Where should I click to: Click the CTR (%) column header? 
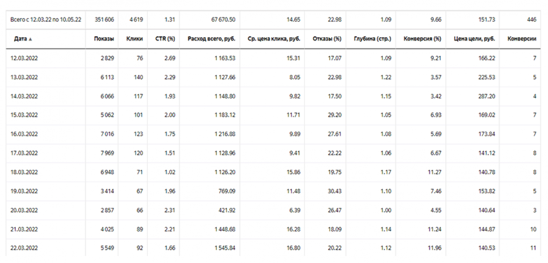(165, 39)
